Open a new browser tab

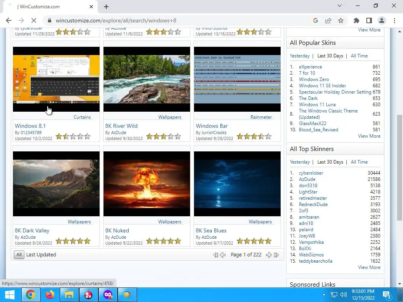106,7
